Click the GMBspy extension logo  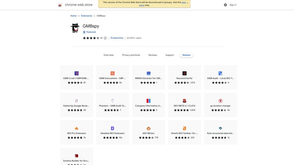click(x=75, y=28)
